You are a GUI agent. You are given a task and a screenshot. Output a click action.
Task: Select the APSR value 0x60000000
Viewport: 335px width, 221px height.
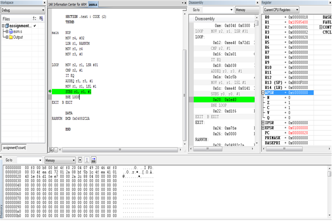point(298,93)
